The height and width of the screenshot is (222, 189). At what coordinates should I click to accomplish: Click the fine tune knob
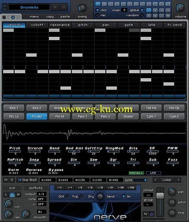pos(172,213)
